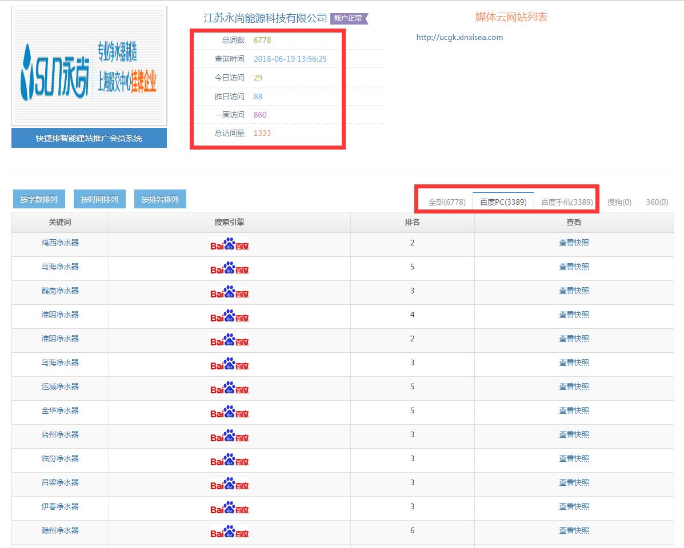
Task: Click the Baidu logo in 临汾净水器 row
Action: point(229,460)
